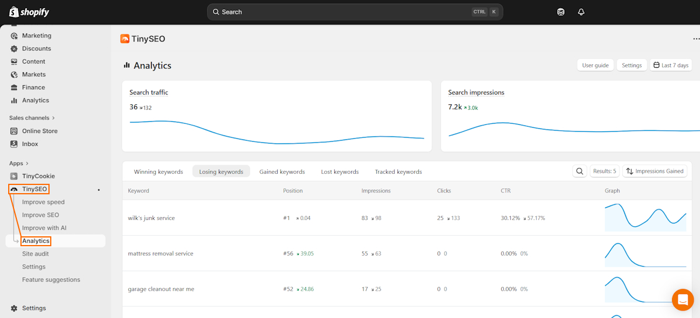700x318 pixels.
Task: Click the Settings gear icon in sidebar
Action: point(14,308)
